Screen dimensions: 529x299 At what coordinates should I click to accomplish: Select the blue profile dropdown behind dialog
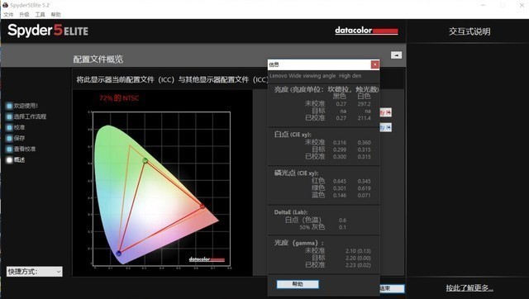[x=386, y=127]
